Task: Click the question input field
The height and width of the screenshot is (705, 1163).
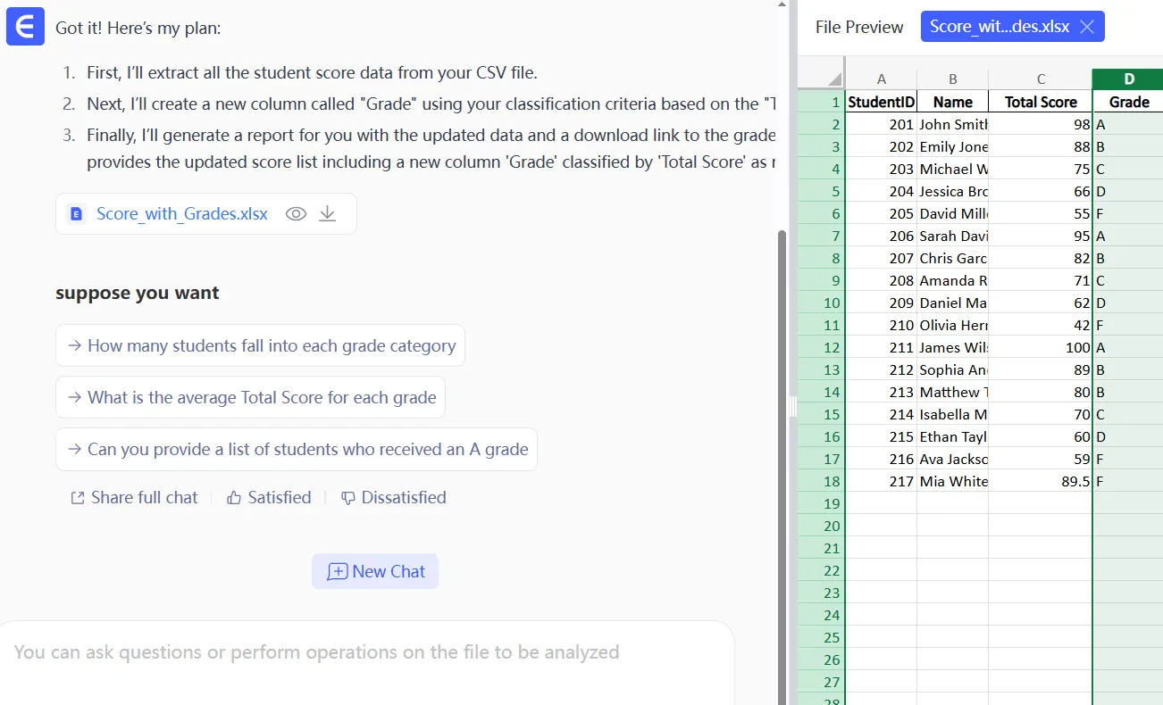Action: (366, 652)
